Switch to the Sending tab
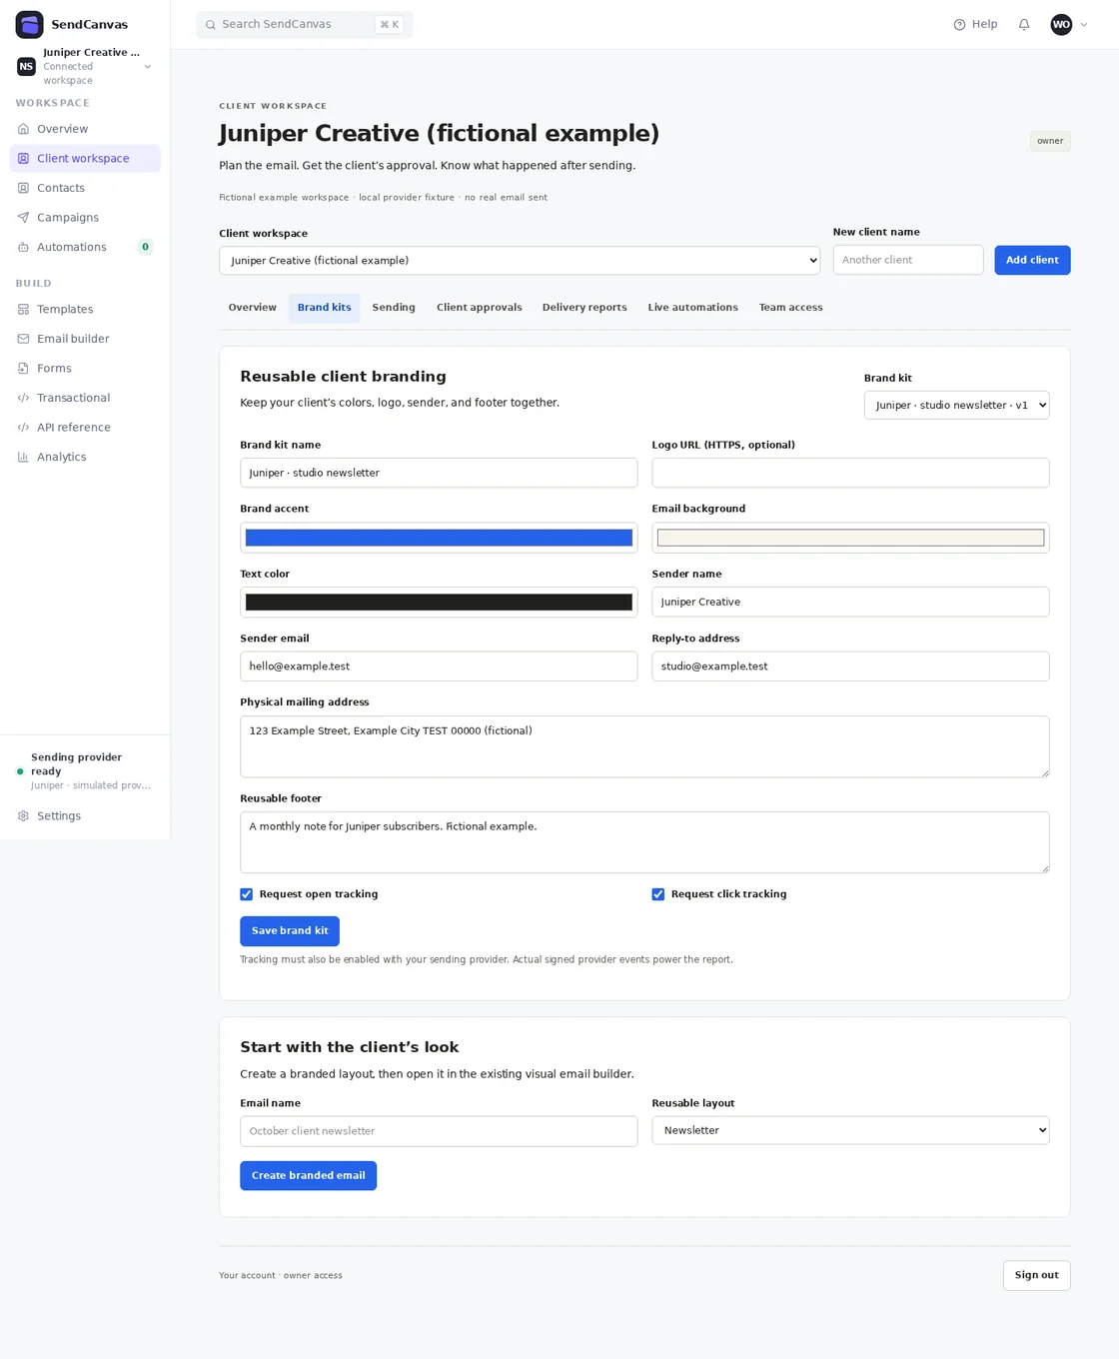This screenshot has width=1119, height=1359. 394,308
